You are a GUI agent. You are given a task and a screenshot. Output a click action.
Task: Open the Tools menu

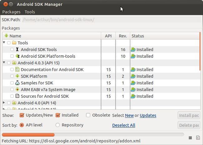[30, 12]
